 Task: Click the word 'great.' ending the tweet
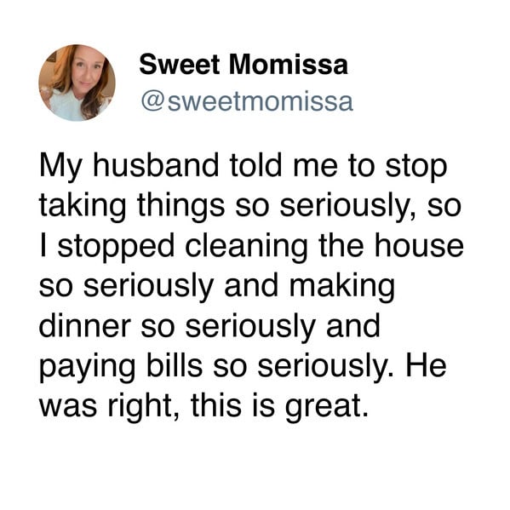[328, 408]
